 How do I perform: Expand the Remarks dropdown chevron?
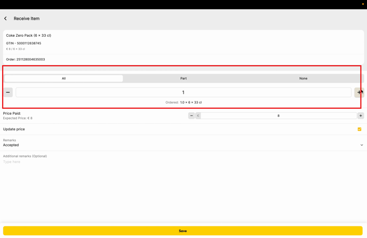[x=362, y=145]
